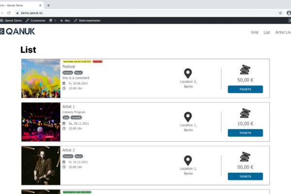The width and height of the screenshot is (291, 194).
Task: Filter by the Comedy tag
Action: coord(76,117)
